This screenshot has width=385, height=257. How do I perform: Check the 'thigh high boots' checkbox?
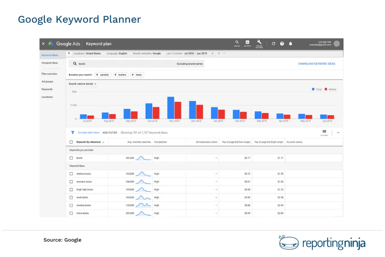[x=71, y=189]
